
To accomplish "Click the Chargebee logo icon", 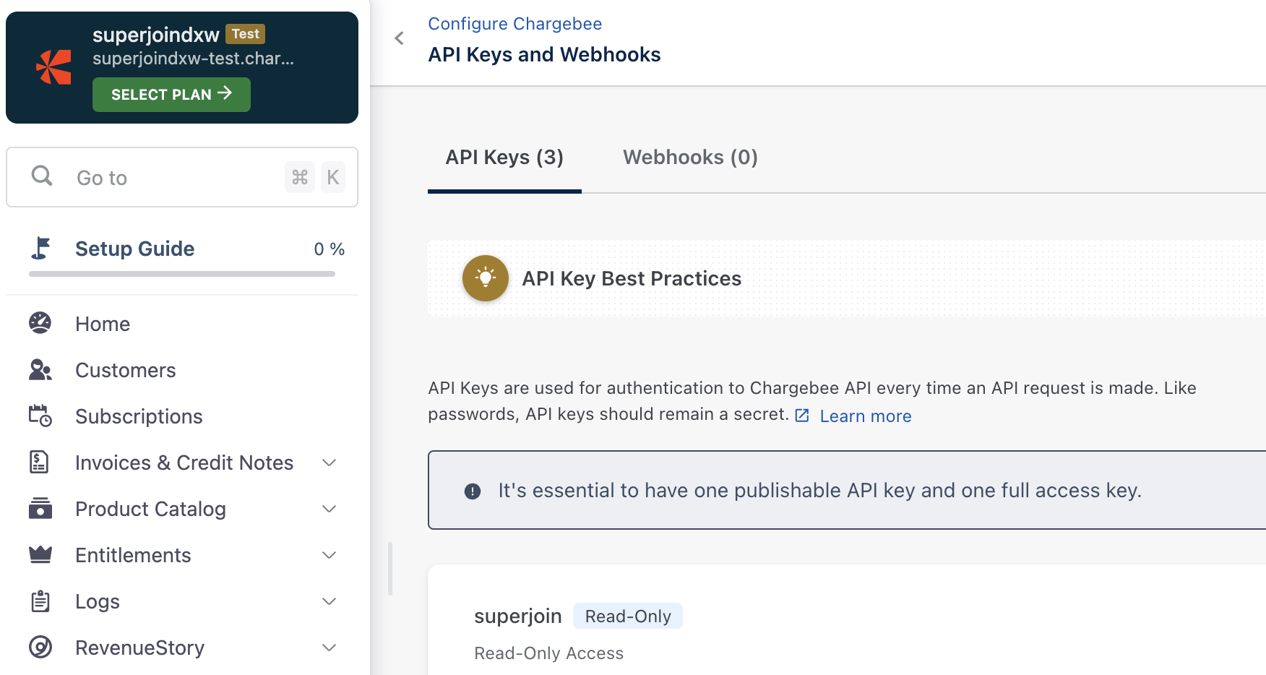I will click(53, 67).
